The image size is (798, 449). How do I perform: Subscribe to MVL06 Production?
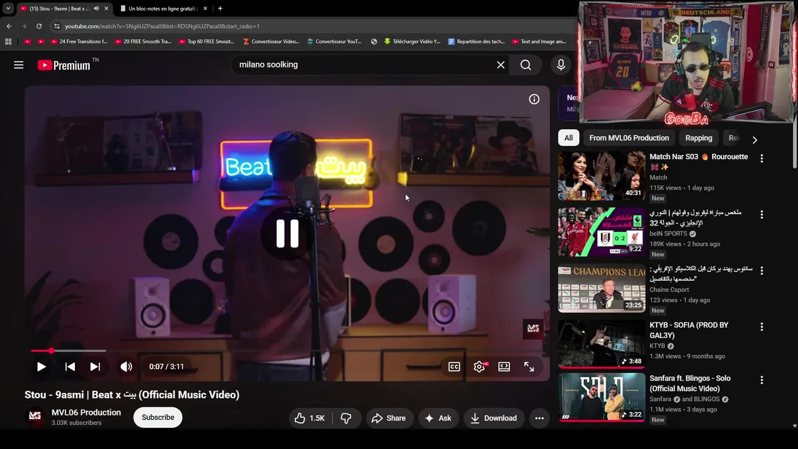pyautogui.click(x=158, y=417)
